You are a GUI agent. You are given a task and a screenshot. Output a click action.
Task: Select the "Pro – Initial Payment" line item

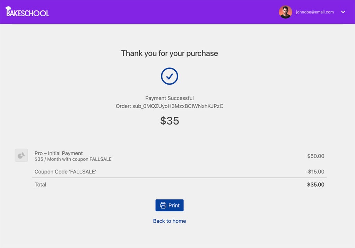point(59,153)
